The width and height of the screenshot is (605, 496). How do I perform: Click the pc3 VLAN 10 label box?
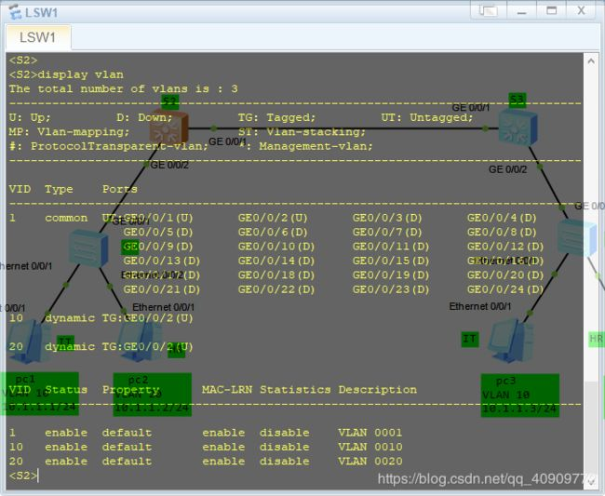click(x=520, y=395)
